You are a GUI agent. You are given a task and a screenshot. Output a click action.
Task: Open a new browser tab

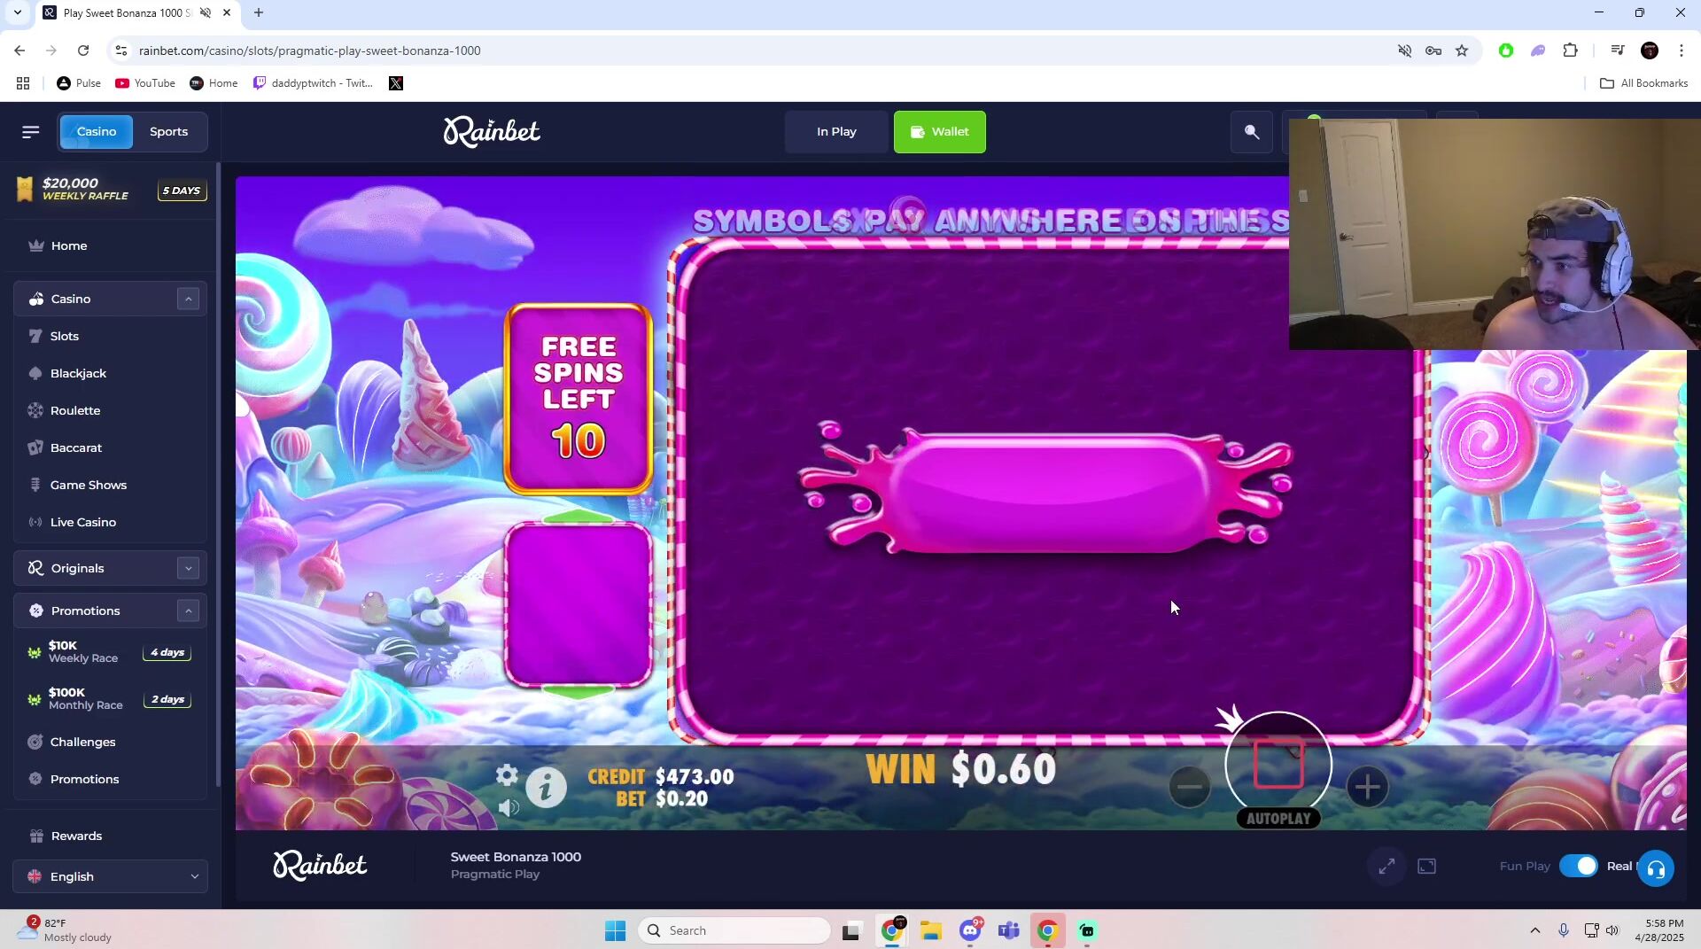click(259, 12)
